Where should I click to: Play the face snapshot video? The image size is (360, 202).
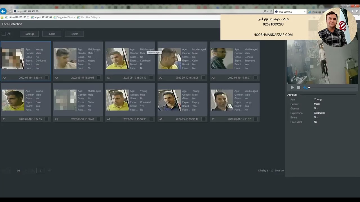(x=292, y=88)
